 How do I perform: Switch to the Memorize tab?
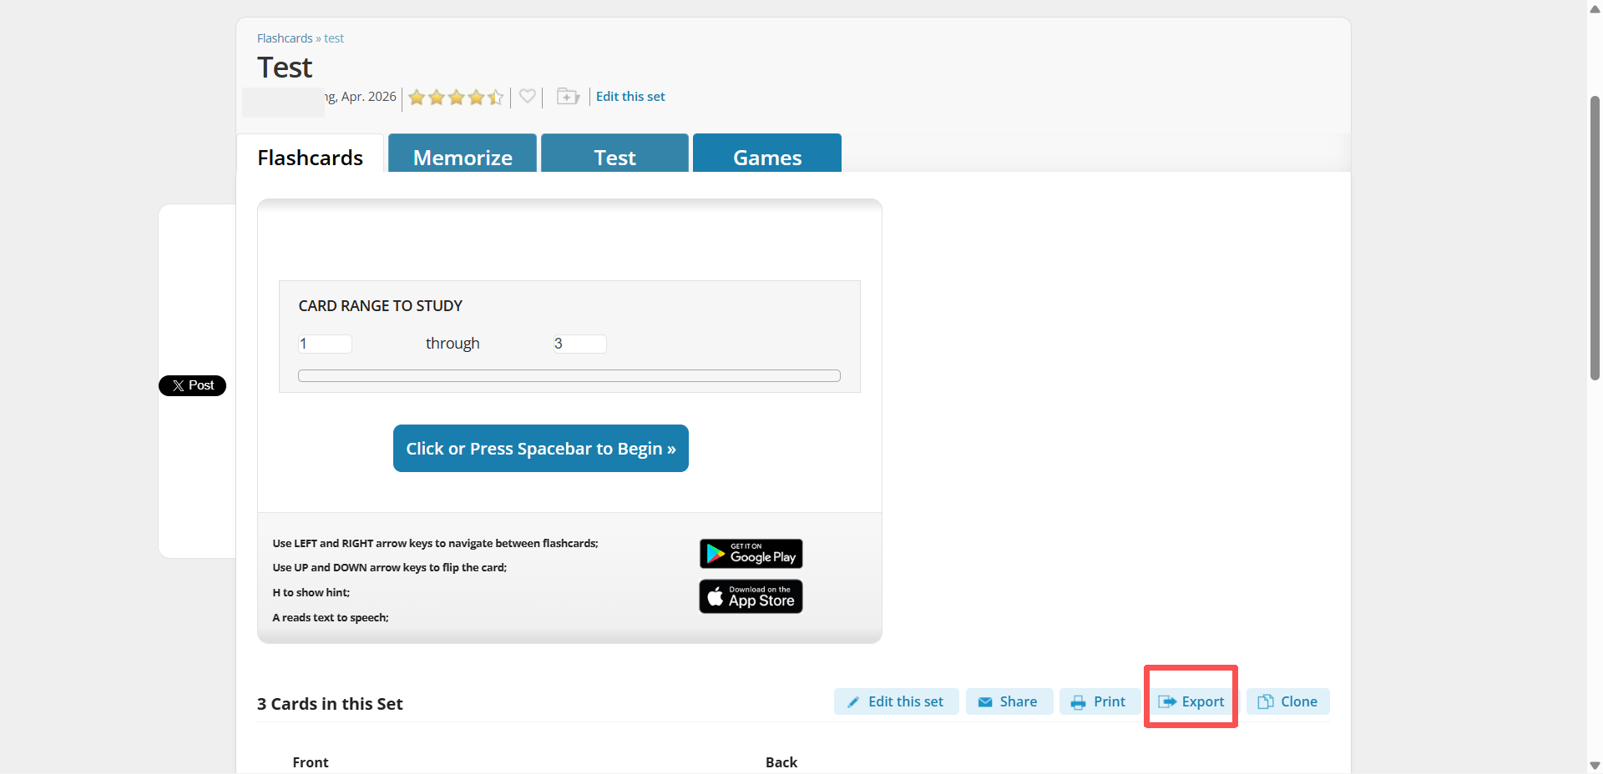click(463, 153)
